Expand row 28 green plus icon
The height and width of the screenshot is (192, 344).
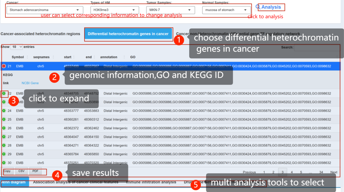tap(4, 146)
